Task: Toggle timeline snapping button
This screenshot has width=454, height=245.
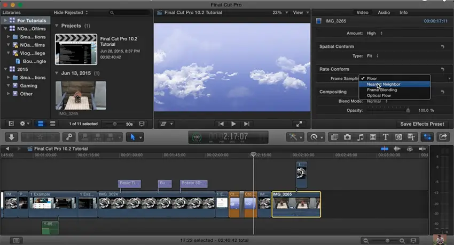Action: pos(422,149)
